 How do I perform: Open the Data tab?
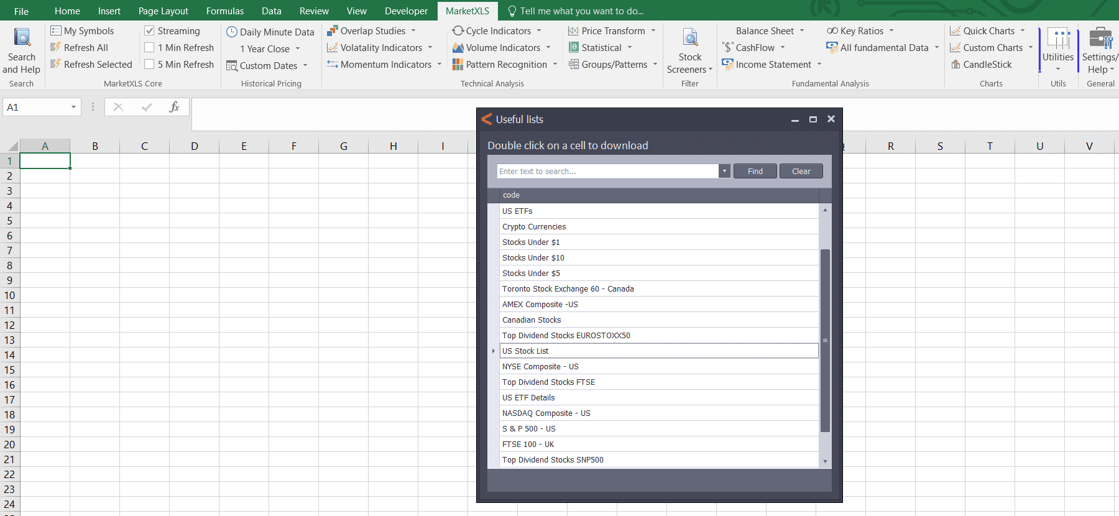click(x=272, y=11)
